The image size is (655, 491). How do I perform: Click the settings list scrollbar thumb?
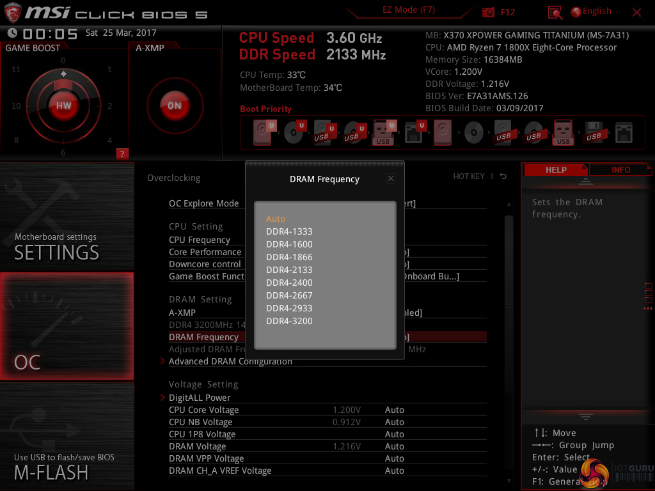point(509,305)
